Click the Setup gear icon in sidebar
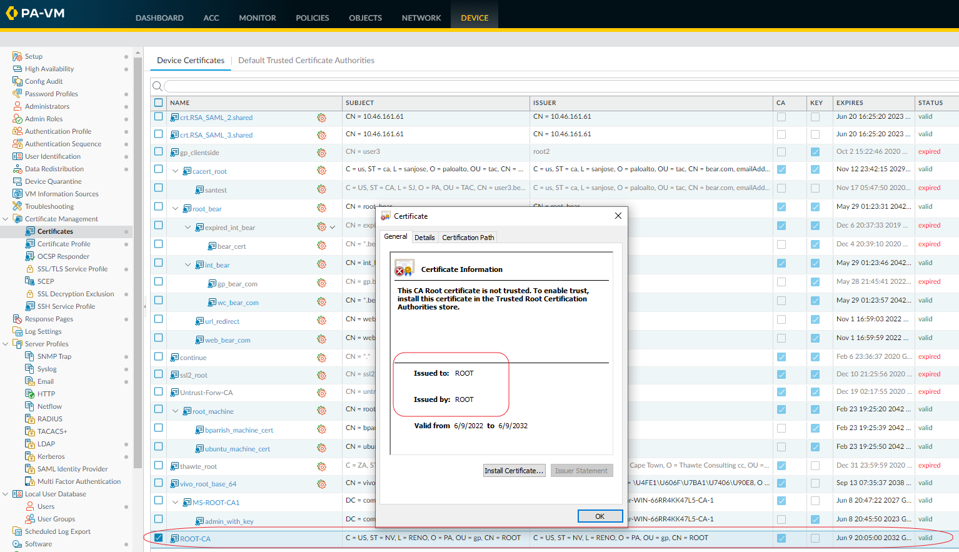 (x=17, y=56)
